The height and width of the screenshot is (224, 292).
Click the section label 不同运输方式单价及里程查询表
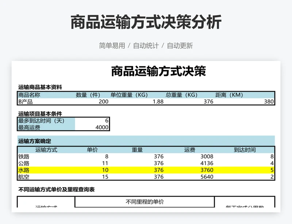[x=57, y=190]
